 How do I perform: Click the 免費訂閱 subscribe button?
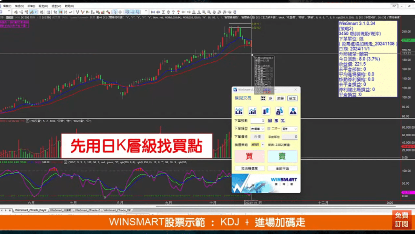click(x=402, y=219)
